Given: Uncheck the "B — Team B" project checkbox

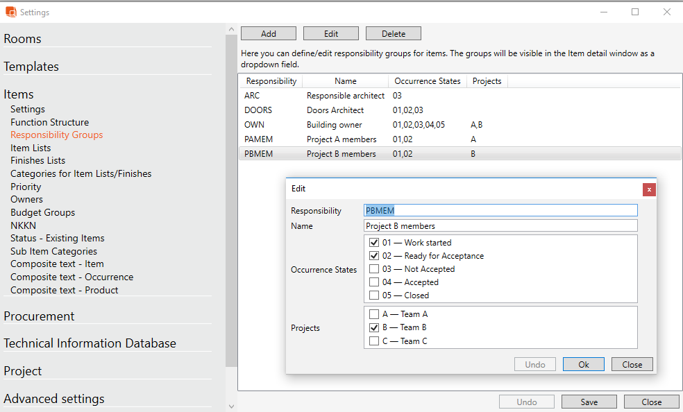Looking at the screenshot, I should 374,327.
